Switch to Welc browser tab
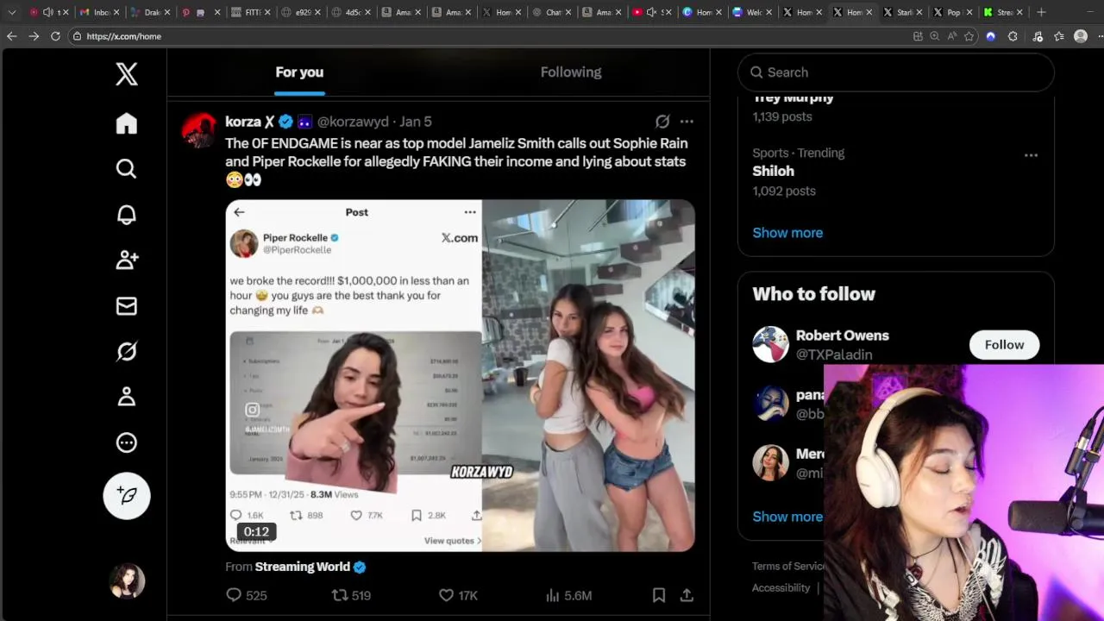This screenshot has height=621, width=1104. pyautogui.click(x=750, y=12)
